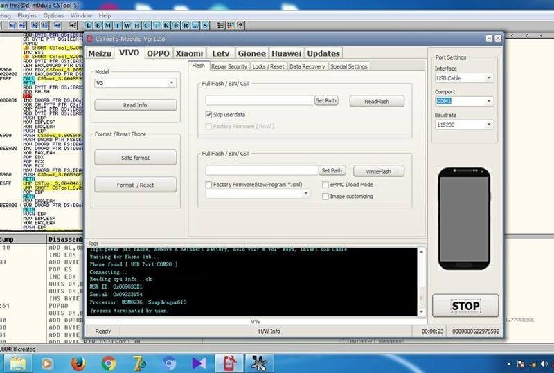Open CPU window with the C button
This screenshot has height=373, width=554.
pyautogui.click(x=146, y=26)
